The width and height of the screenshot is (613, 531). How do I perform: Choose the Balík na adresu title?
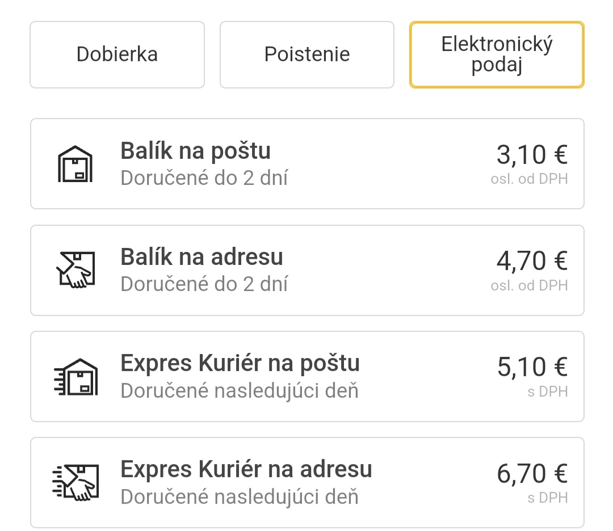coord(201,257)
